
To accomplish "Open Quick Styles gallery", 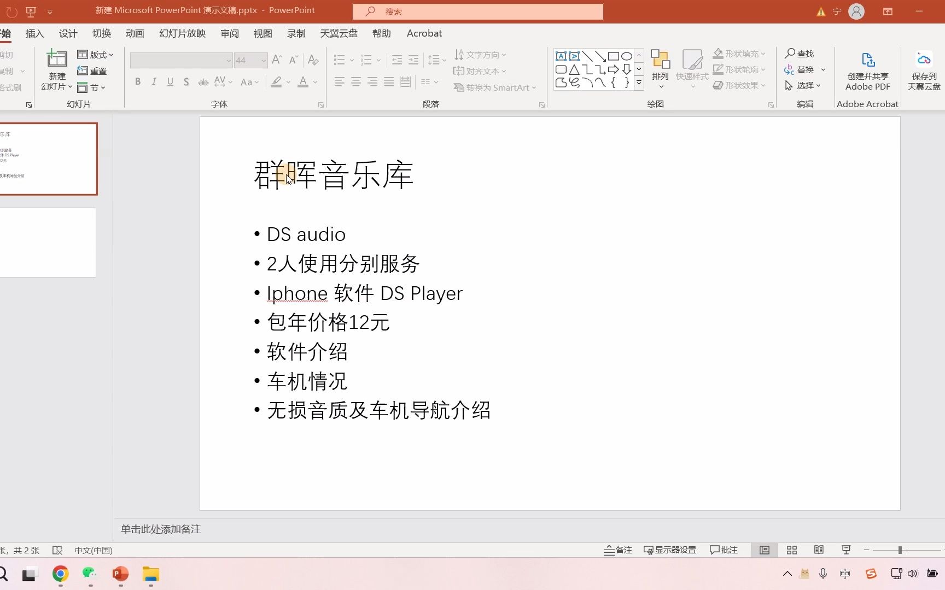I will click(x=692, y=70).
